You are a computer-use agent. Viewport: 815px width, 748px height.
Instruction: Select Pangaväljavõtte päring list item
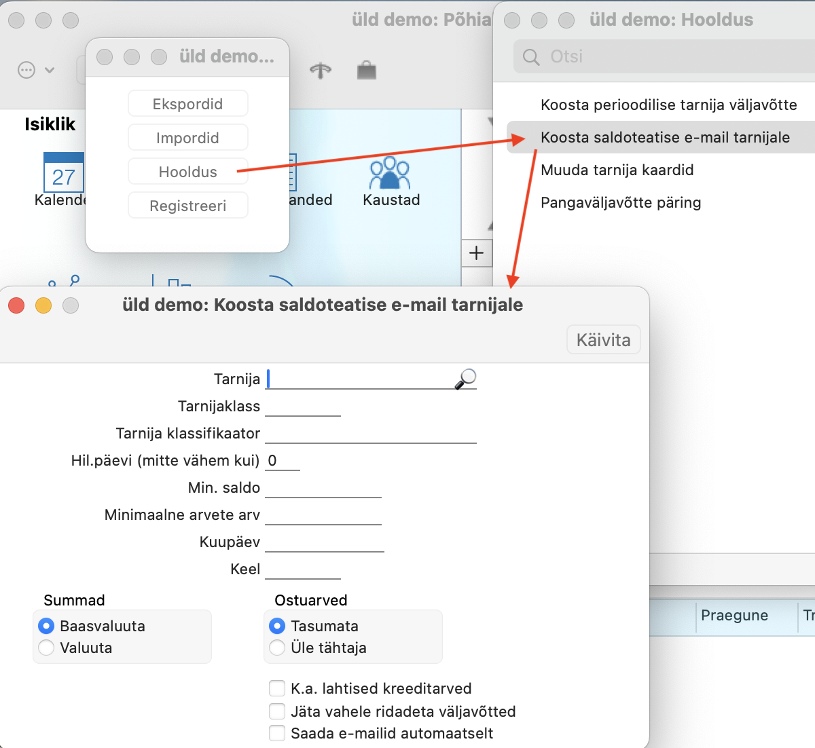[620, 202]
